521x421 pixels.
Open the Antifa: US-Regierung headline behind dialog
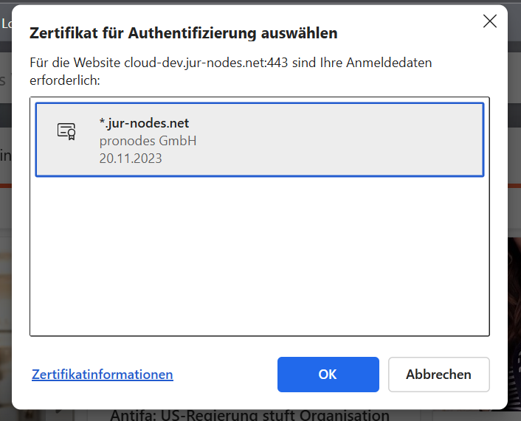[x=249, y=414]
